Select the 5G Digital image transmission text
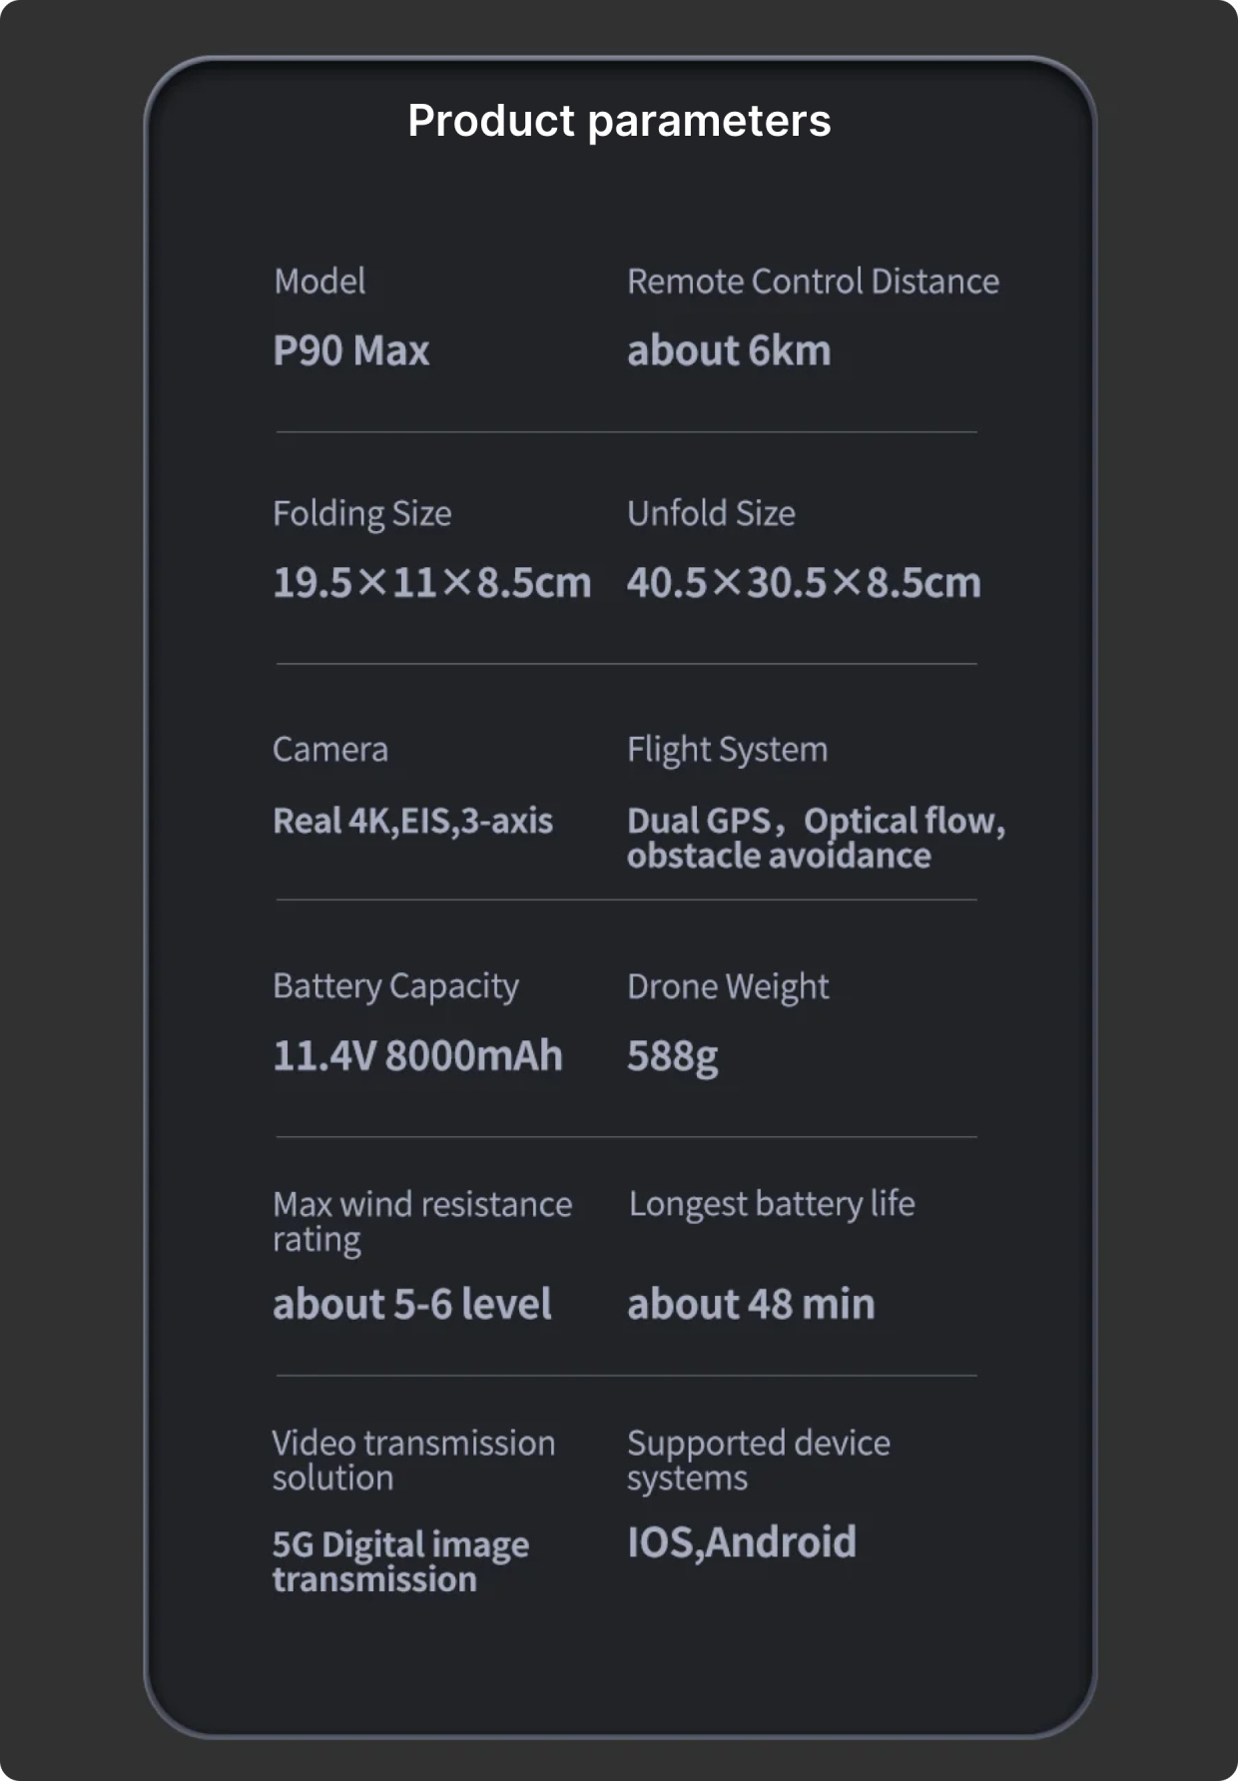 pos(400,1561)
